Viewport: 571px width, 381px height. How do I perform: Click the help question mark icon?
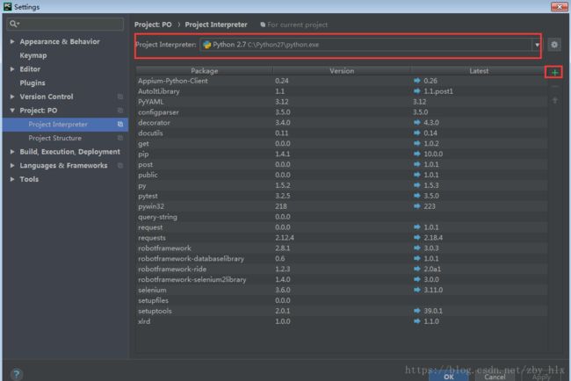pyautogui.click(x=17, y=374)
